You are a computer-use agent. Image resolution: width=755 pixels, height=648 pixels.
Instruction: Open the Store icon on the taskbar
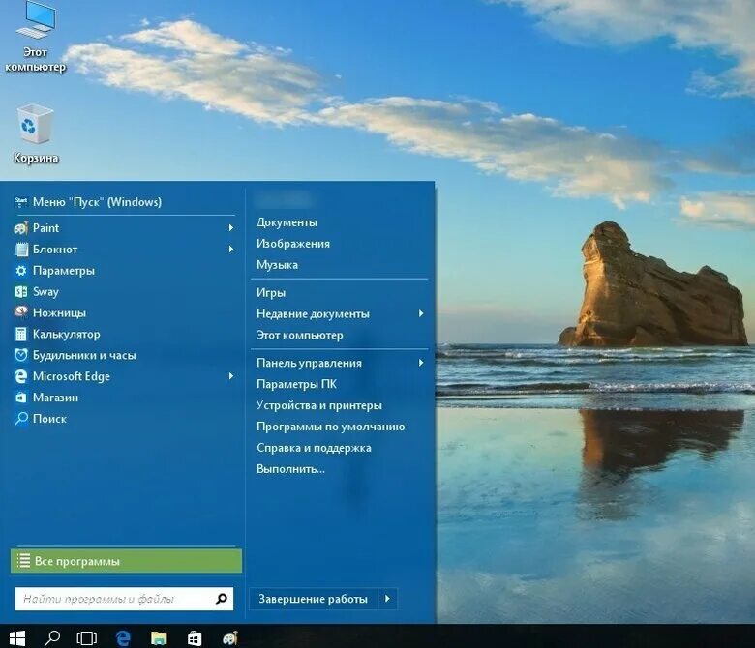[195, 638]
